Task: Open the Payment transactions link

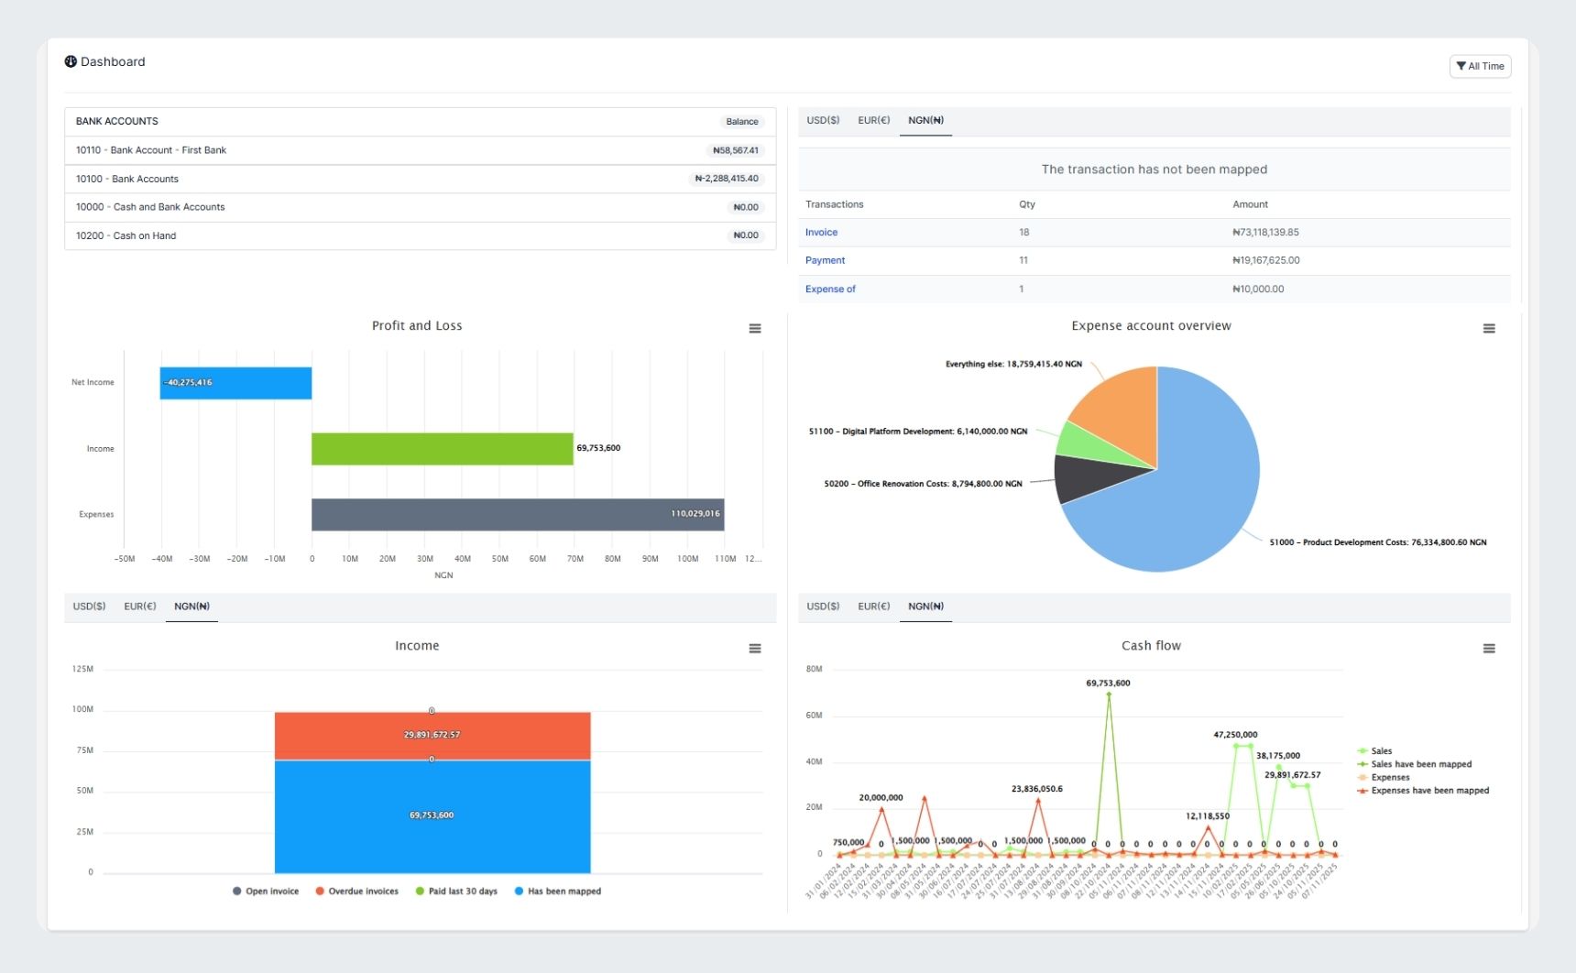Action: point(825,261)
